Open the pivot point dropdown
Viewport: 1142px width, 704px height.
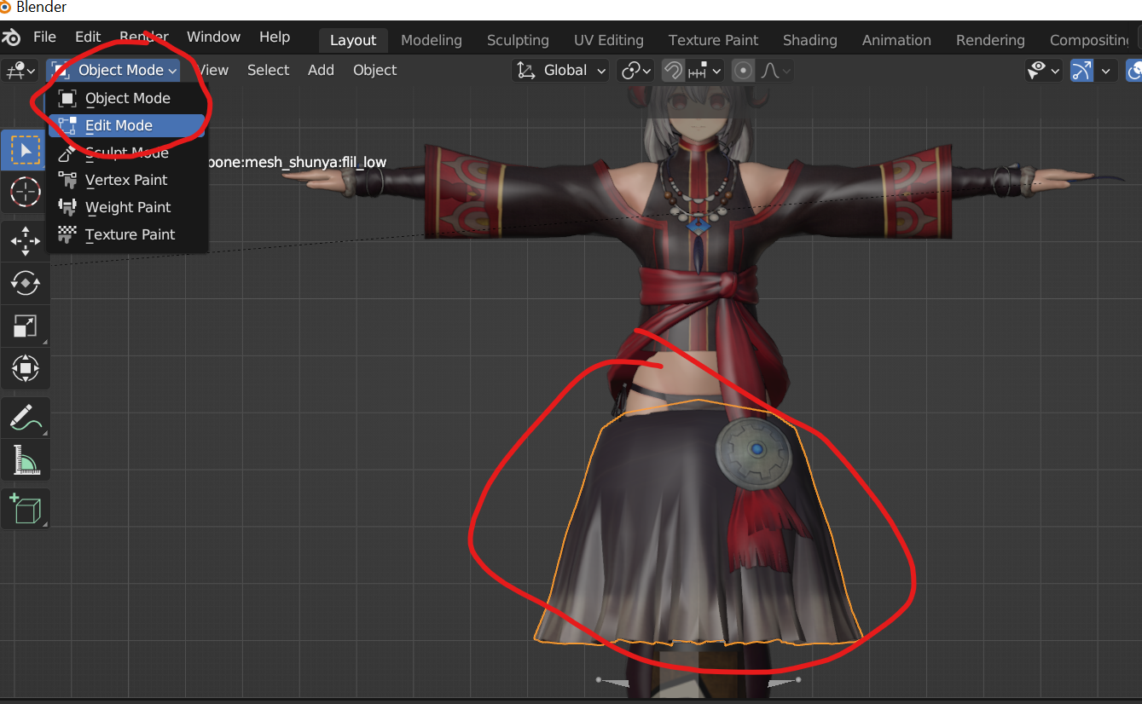click(636, 71)
